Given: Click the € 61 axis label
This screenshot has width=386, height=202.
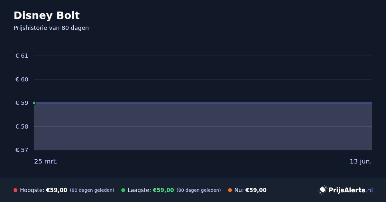Looking at the screenshot, I should (x=22, y=56).
